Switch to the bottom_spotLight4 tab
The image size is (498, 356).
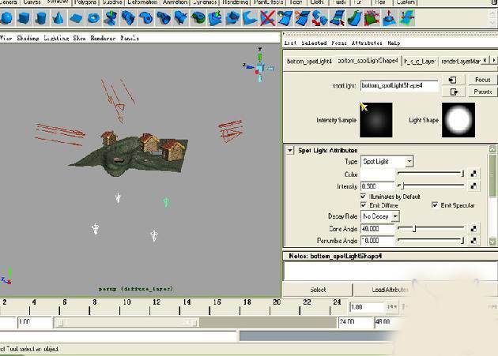point(308,61)
